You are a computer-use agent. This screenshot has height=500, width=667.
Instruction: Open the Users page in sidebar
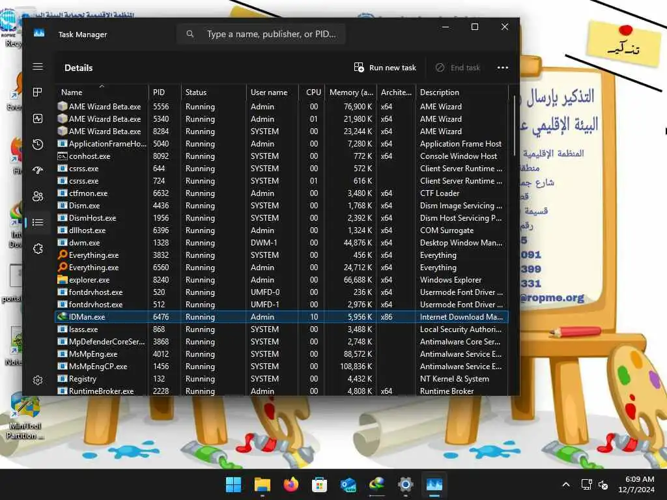point(38,196)
